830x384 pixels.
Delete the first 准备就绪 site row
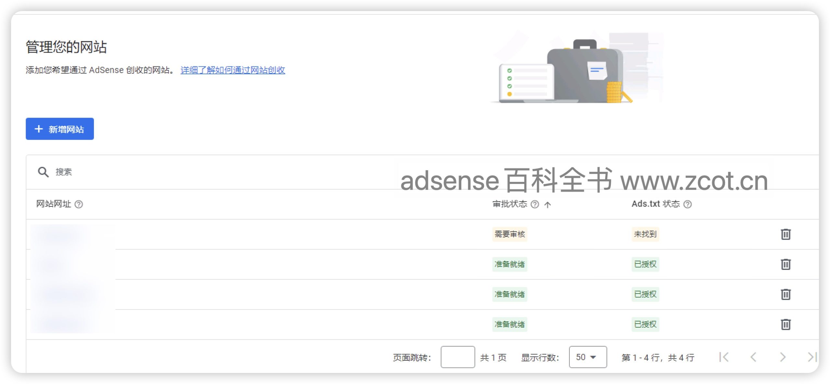(786, 264)
